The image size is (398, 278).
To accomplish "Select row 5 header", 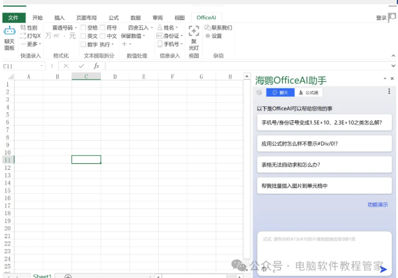I will [8, 114].
